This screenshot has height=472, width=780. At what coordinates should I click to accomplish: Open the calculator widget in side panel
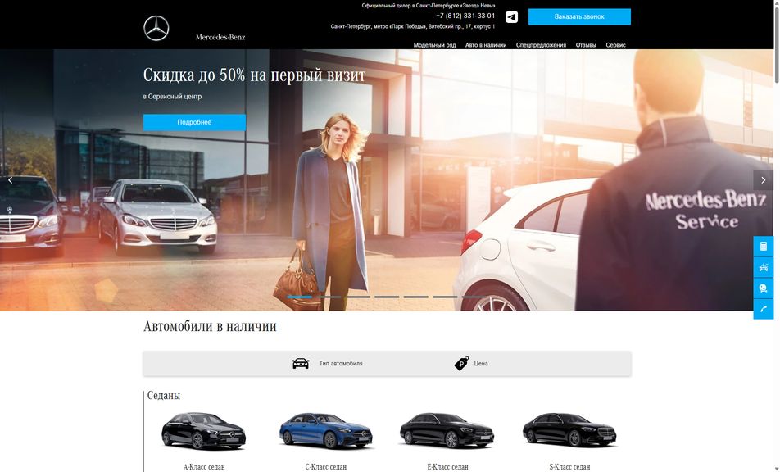(763, 246)
